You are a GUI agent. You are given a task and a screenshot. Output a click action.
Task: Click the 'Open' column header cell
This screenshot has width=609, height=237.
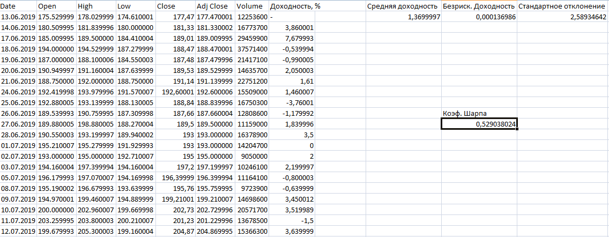click(x=57, y=6)
